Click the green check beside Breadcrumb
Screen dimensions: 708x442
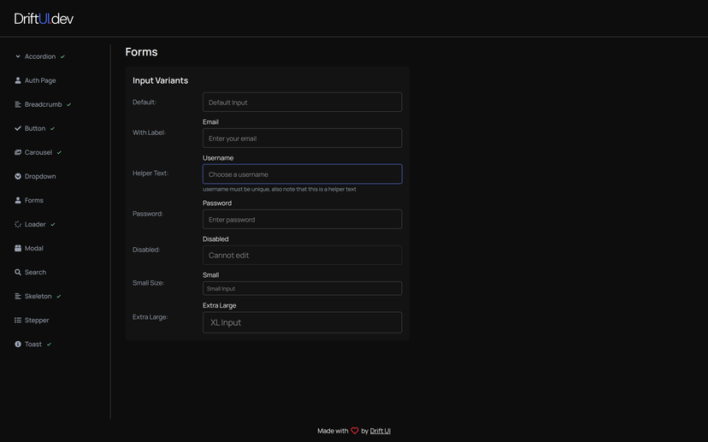pyautogui.click(x=68, y=104)
